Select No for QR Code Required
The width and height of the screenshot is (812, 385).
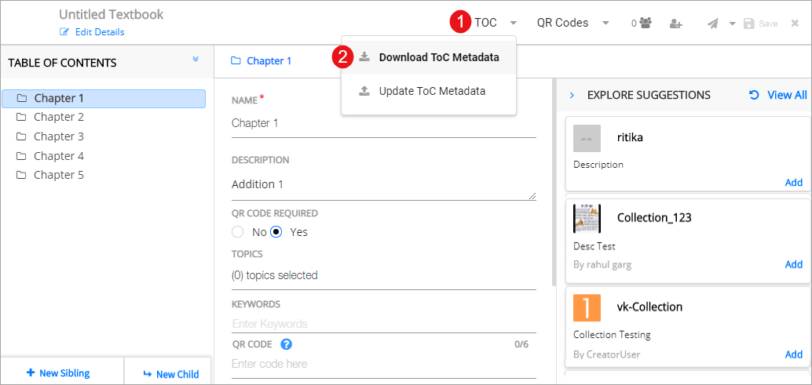click(238, 232)
